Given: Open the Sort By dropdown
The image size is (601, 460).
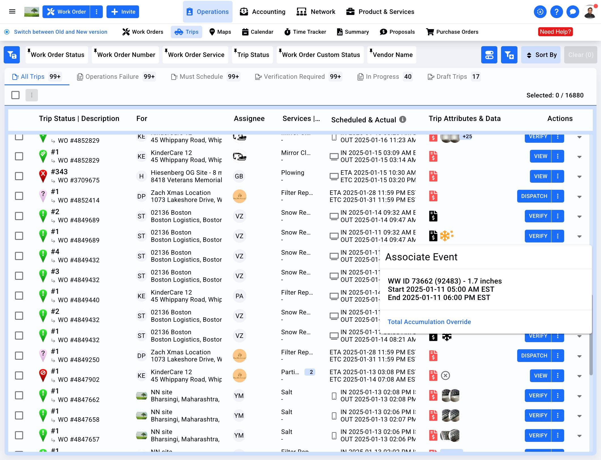Looking at the screenshot, I should pos(541,55).
